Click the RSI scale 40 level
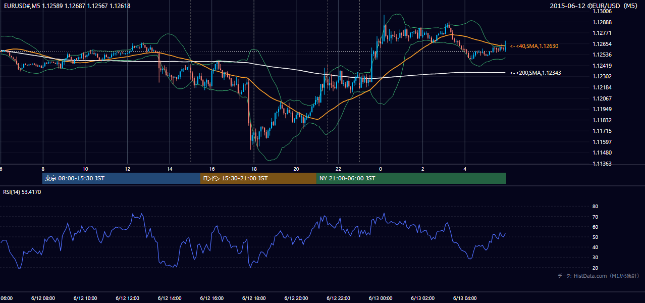 (595, 247)
